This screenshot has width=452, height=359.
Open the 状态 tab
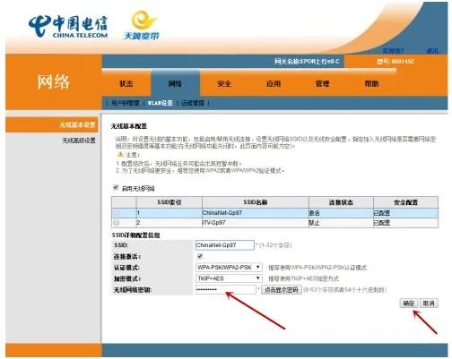[126, 83]
